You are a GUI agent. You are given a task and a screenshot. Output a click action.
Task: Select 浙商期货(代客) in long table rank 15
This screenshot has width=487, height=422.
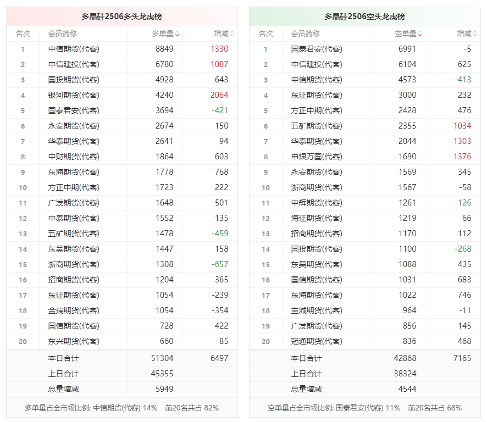coord(74,264)
